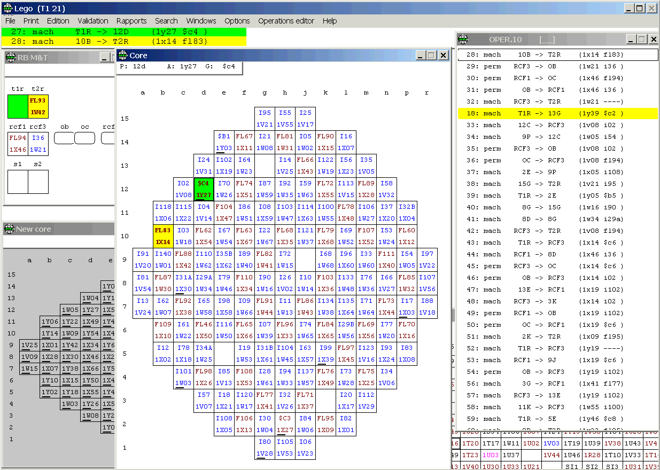Open the File menu
Viewport: 660px width, 470px height.
coord(10,21)
